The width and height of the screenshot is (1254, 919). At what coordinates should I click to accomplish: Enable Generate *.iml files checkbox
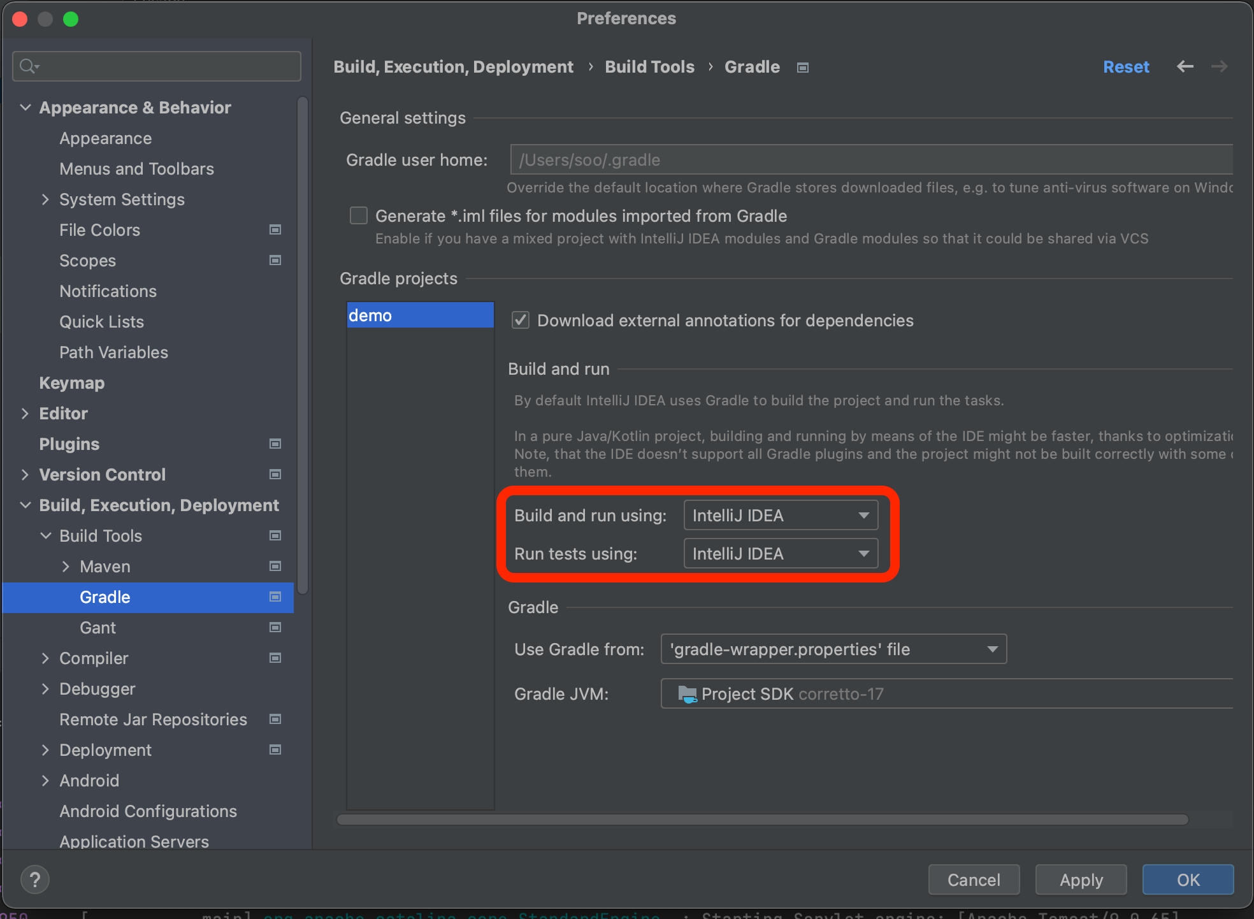pos(359,216)
